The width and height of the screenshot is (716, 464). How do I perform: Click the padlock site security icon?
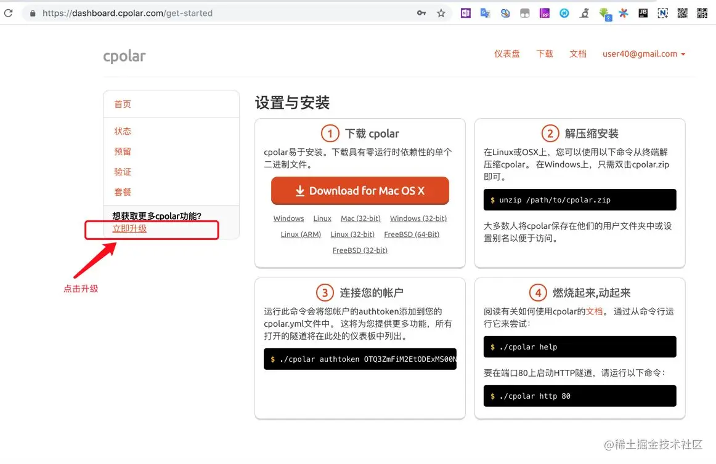pyautogui.click(x=33, y=14)
